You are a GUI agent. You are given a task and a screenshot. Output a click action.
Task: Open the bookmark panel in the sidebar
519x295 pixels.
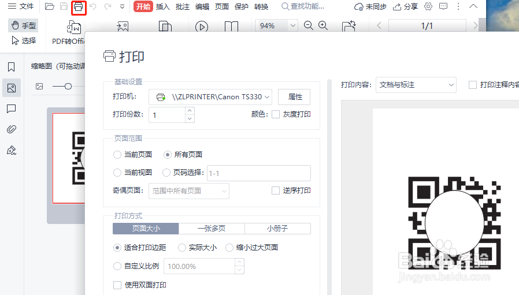point(11,67)
